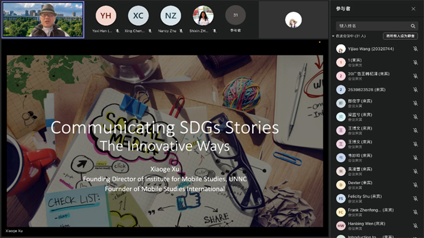This screenshot has width=424, height=238.
Task: Click muted mic icon beside Hanbing Wen
Action: 415,225
